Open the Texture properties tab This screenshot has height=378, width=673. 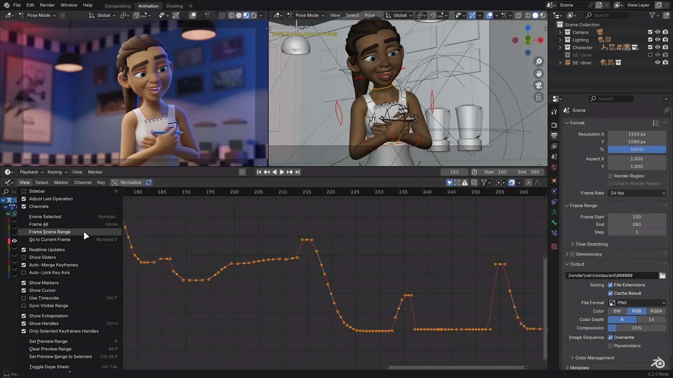(554, 247)
